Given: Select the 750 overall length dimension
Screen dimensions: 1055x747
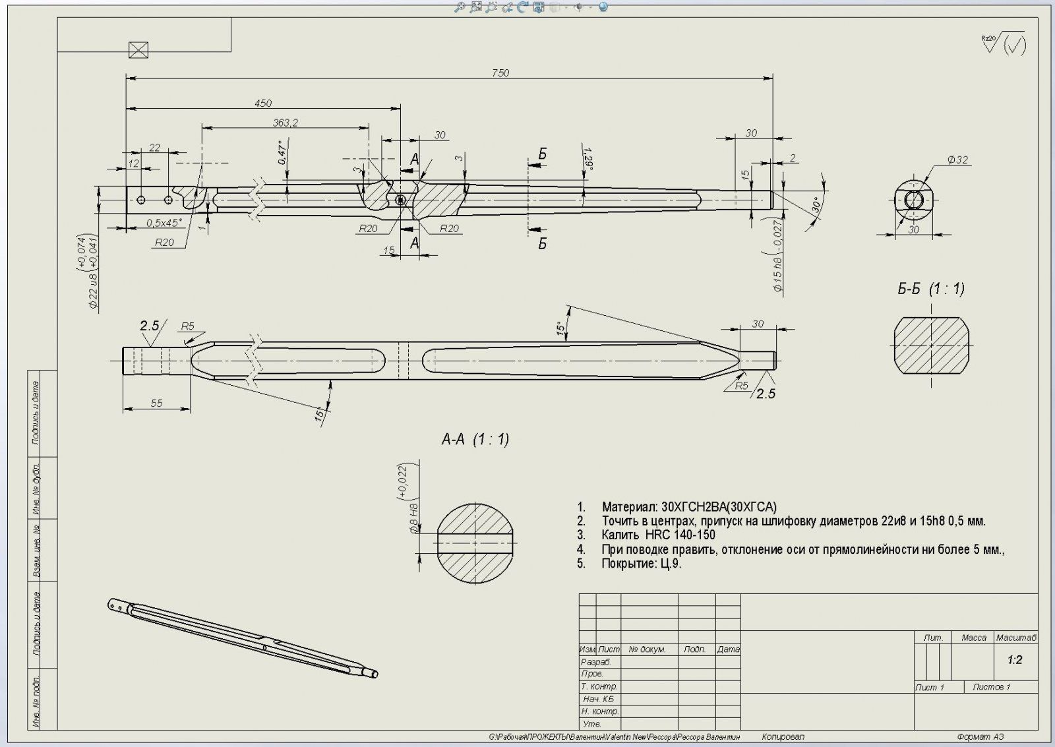Looking at the screenshot, I should pos(500,73).
